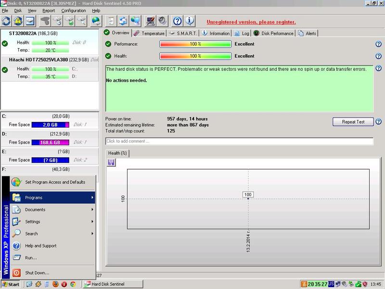Viewport: 385px width, 289px height.
Task: Click the Windows Start button
Action: pos(11,284)
